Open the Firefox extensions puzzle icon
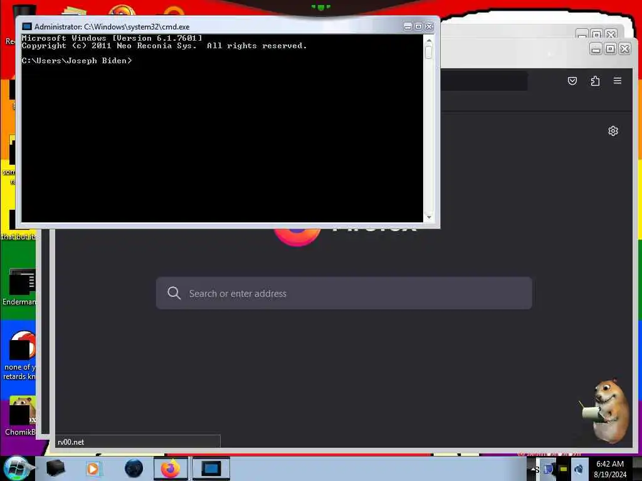This screenshot has height=481, width=642. tap(595, 81)
